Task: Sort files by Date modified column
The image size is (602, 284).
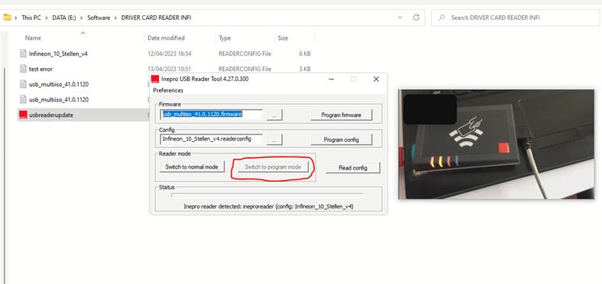Action: (x=166, y=38)
